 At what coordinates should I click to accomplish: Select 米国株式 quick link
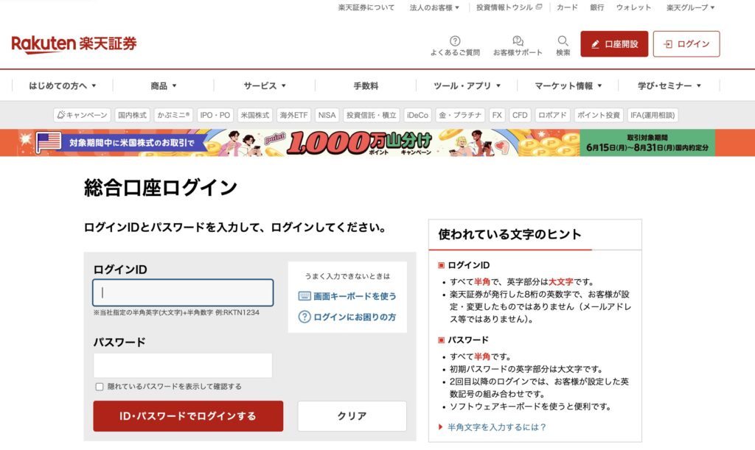click(254, 115)
